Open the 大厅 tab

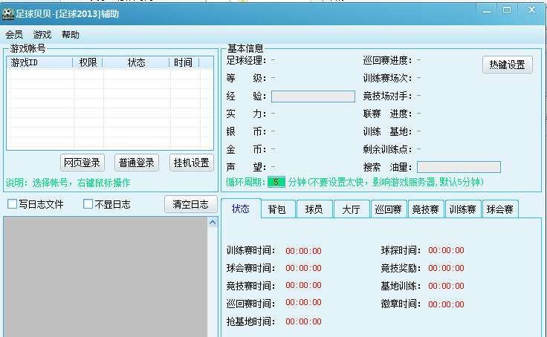(x=352, y=209)
